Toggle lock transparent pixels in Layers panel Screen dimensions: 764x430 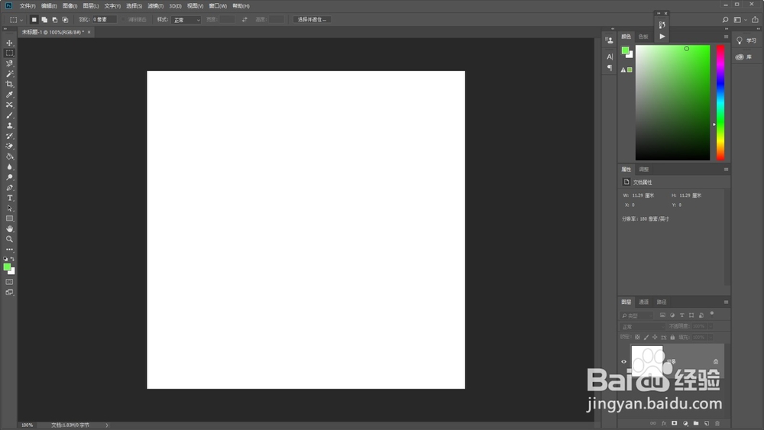[637, 337]
